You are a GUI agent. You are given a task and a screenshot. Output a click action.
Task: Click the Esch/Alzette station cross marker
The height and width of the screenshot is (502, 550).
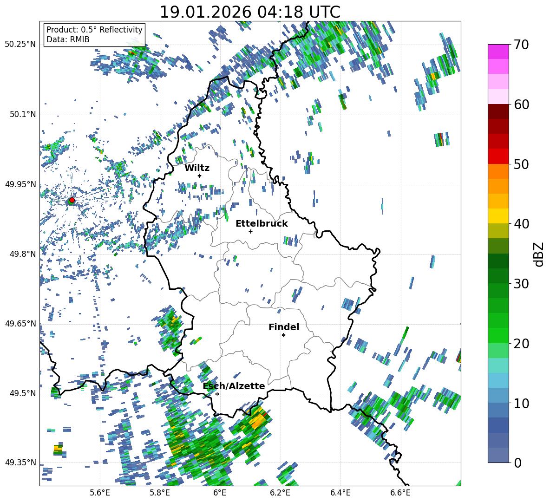coord(217,394)
